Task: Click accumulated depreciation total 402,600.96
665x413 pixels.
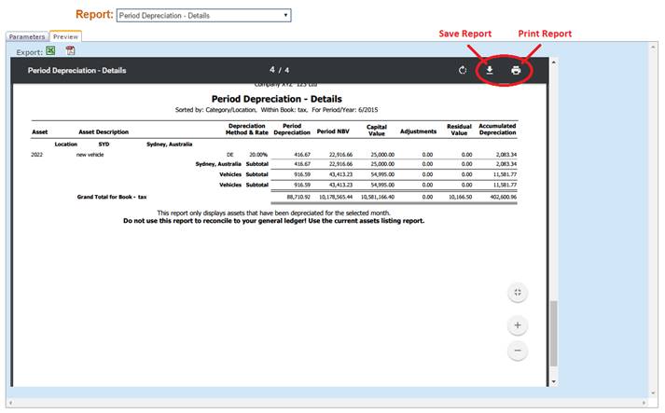Action: [504, 197]
